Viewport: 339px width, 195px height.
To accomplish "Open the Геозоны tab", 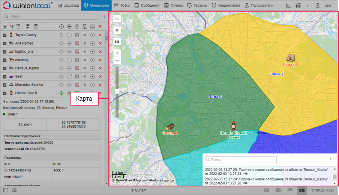I will (x=197, y=5).
